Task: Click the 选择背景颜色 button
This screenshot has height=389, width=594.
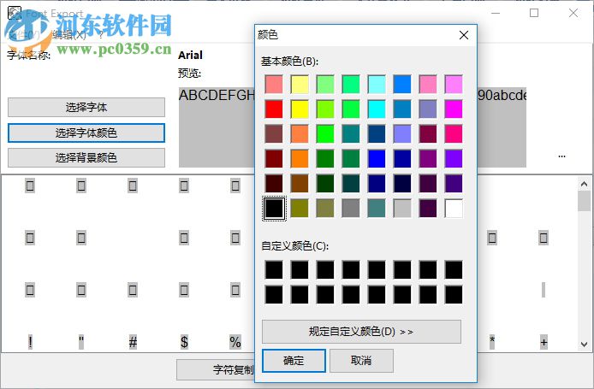Action: click(x=86, y=158)
